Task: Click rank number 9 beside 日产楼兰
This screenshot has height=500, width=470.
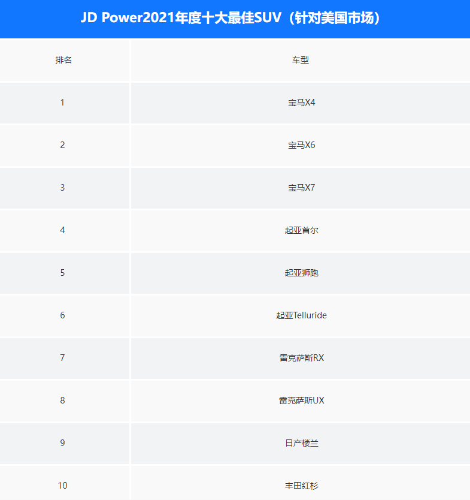Action: [62, 443]
